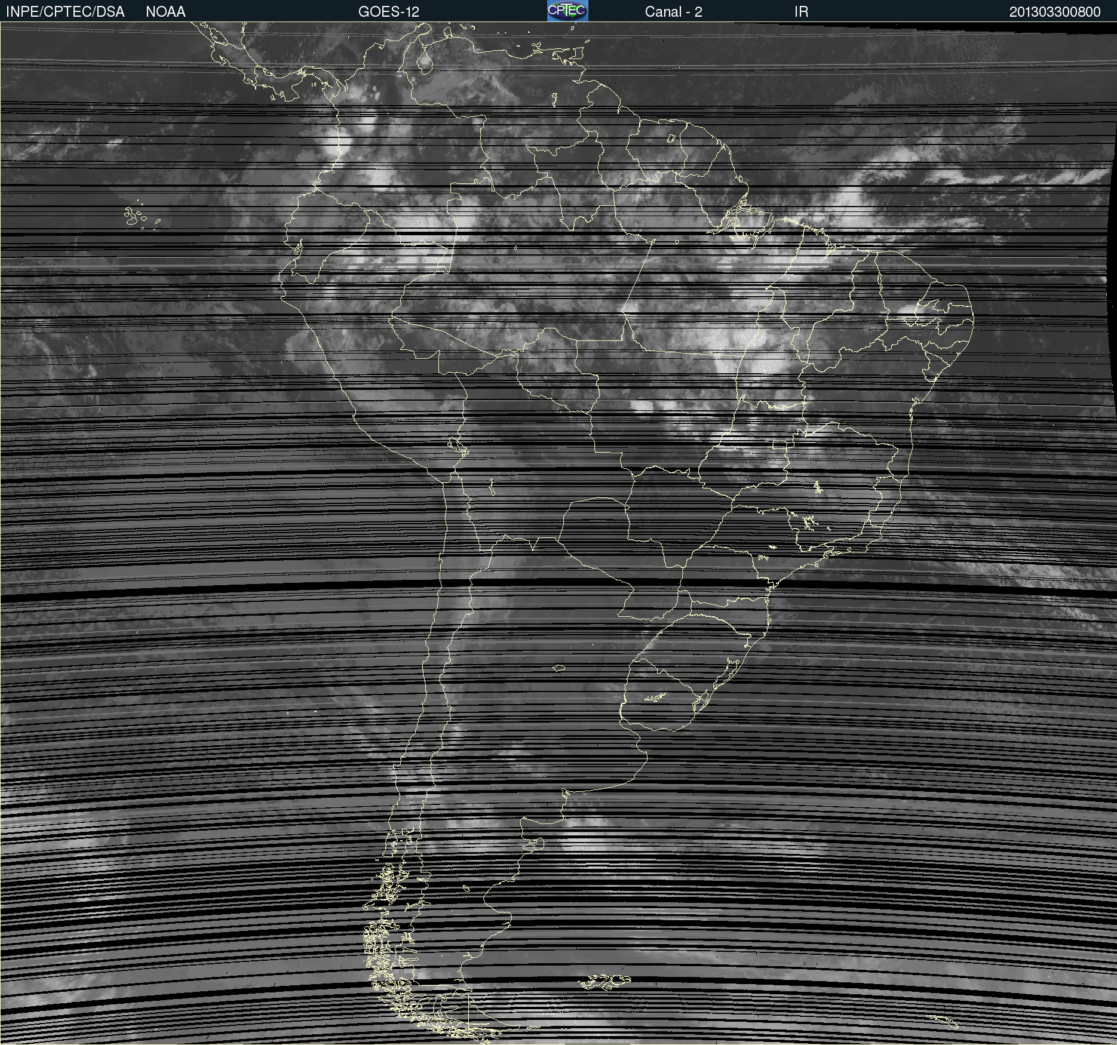The width and height of the screenshot is (1117, 1045).
Task: Click the CPTEC logo in the header
Action: (x=567, y=11)
